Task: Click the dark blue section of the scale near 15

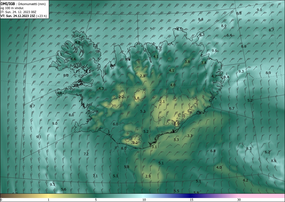Action: (x=191, y=196)
